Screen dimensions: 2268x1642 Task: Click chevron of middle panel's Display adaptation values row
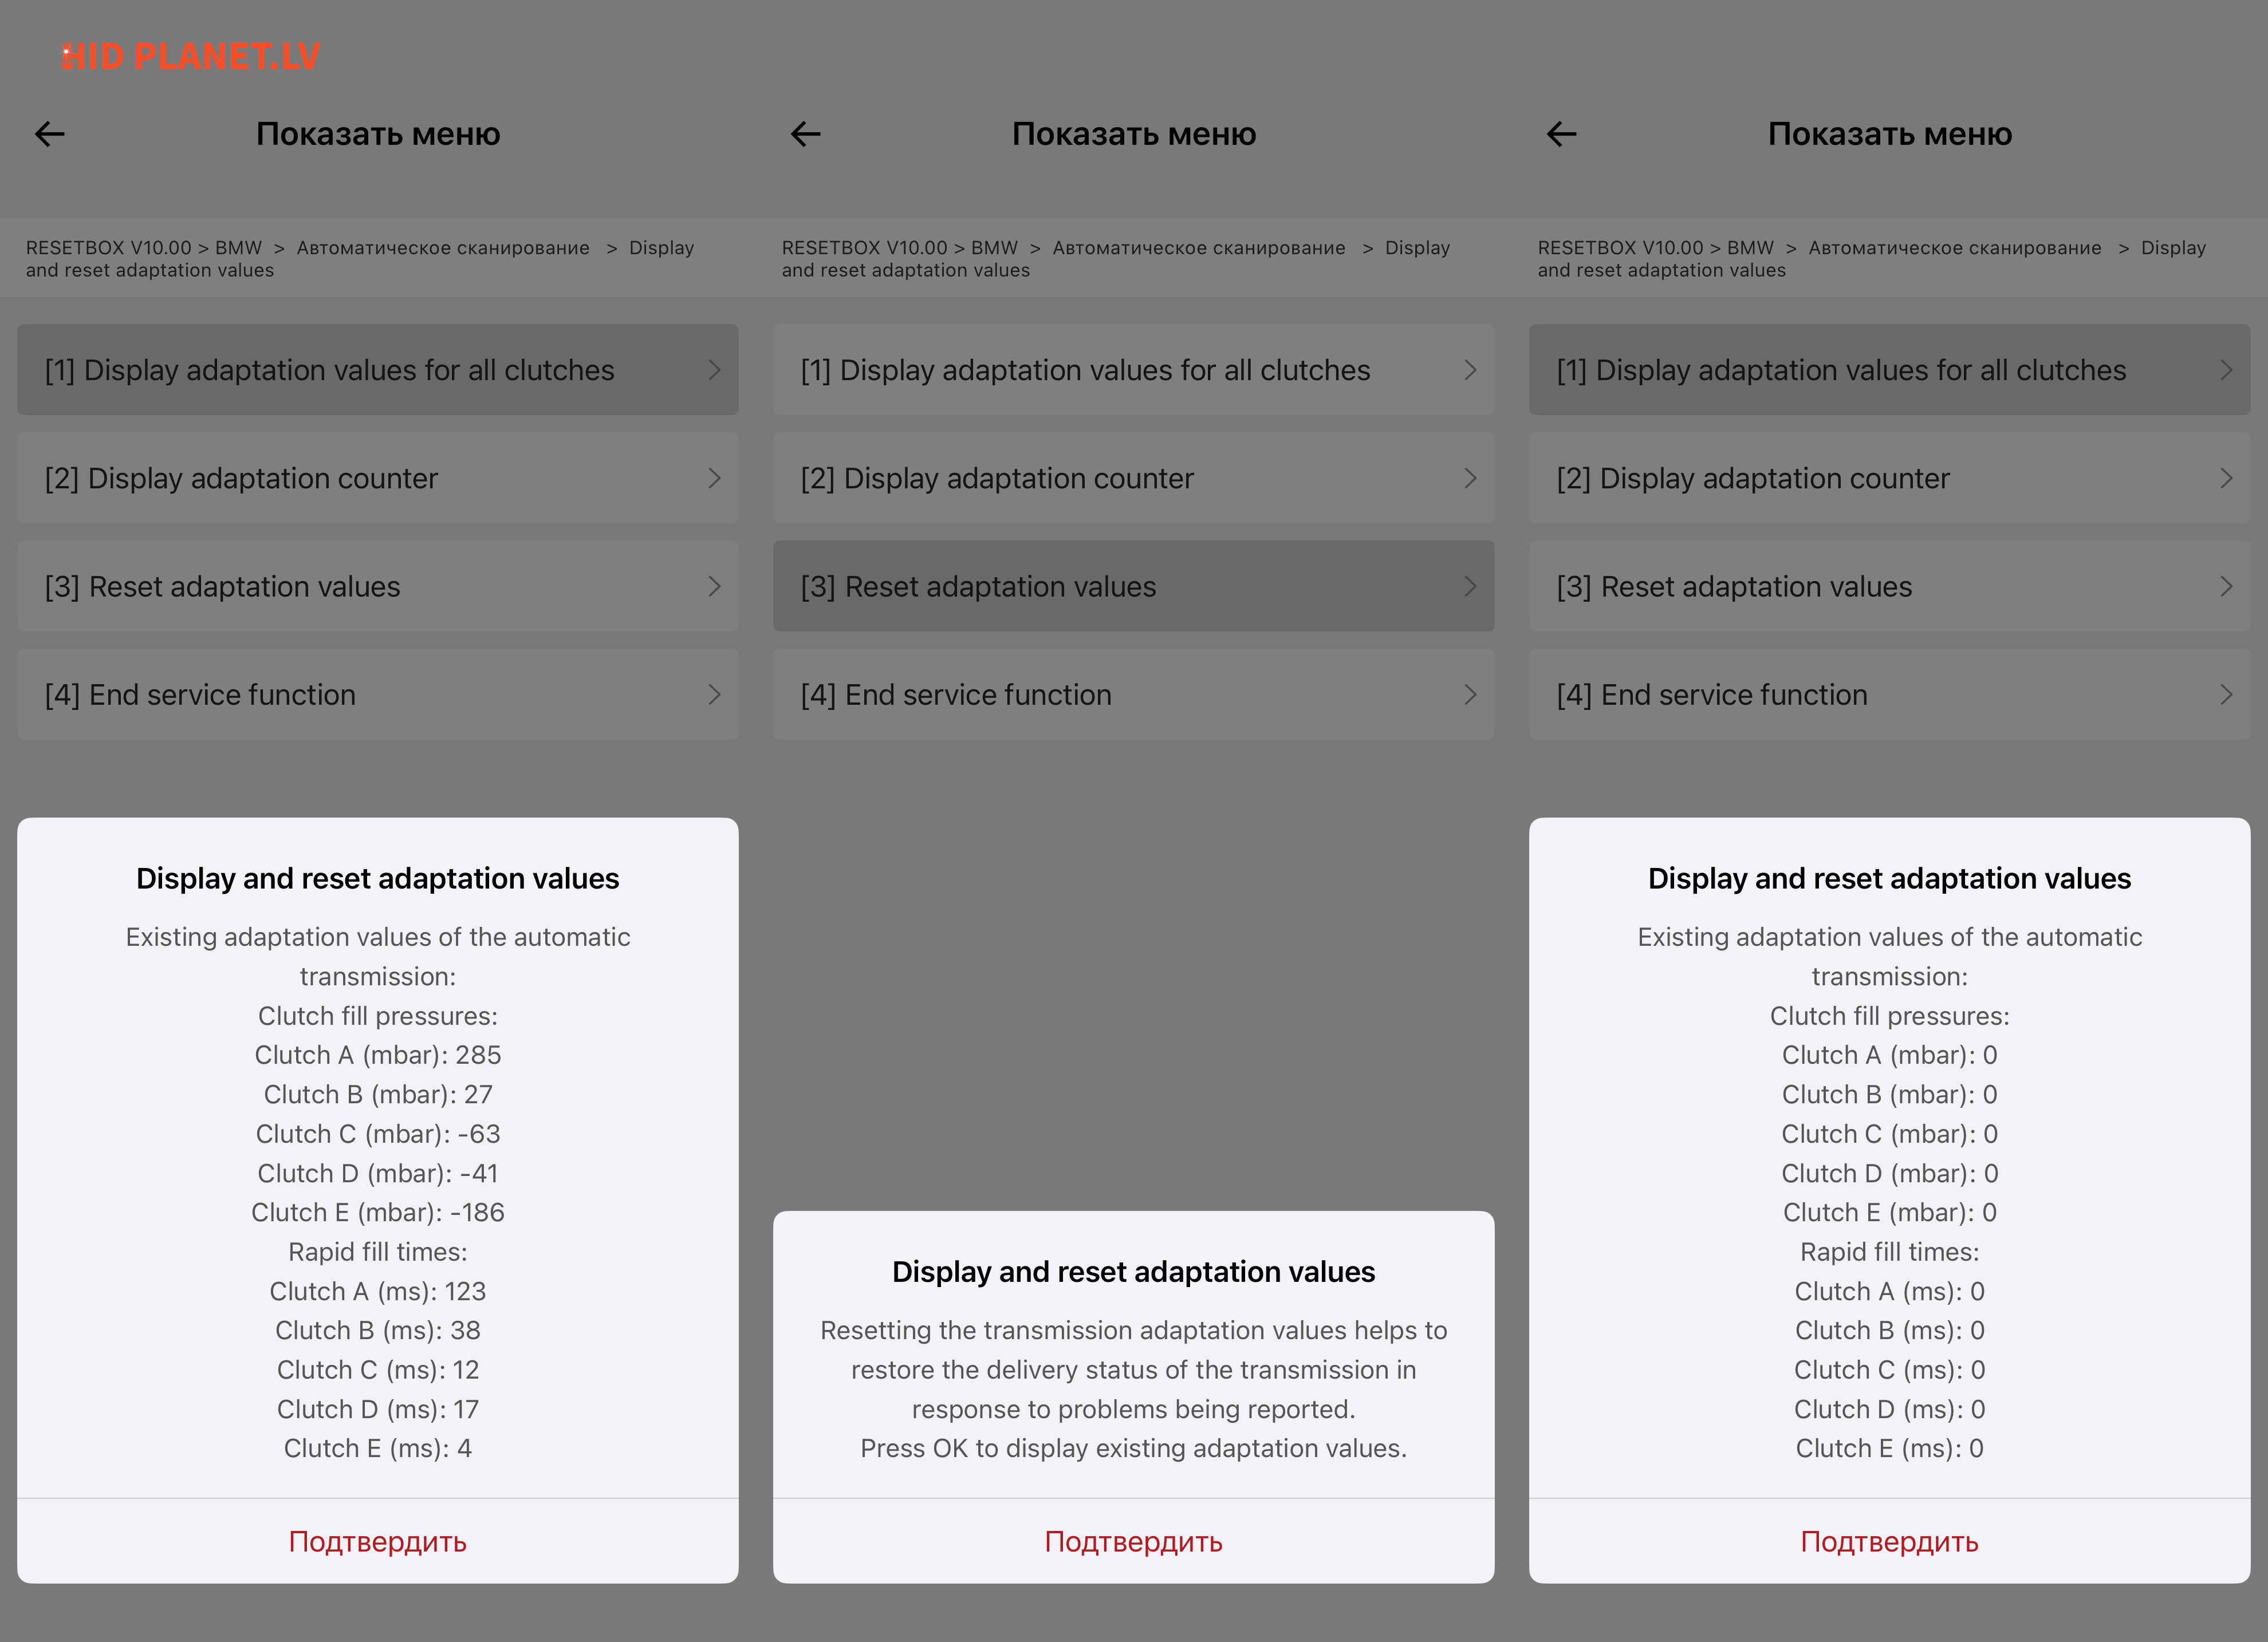tap(1470, 371)
